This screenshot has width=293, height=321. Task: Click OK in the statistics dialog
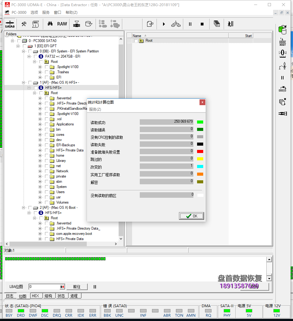click(191, 216)
